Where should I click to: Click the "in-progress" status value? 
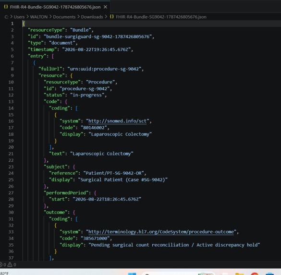[x=87, y=95]
